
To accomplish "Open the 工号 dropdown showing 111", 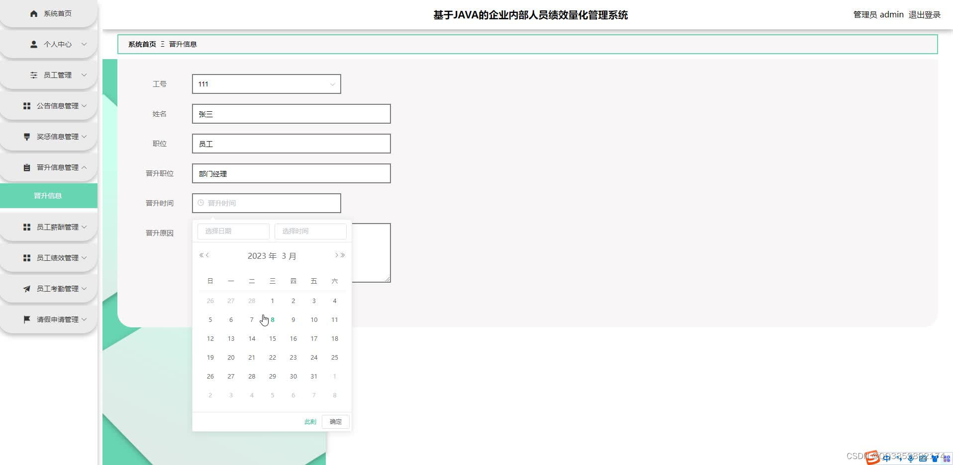I will [x=267, y=84].
